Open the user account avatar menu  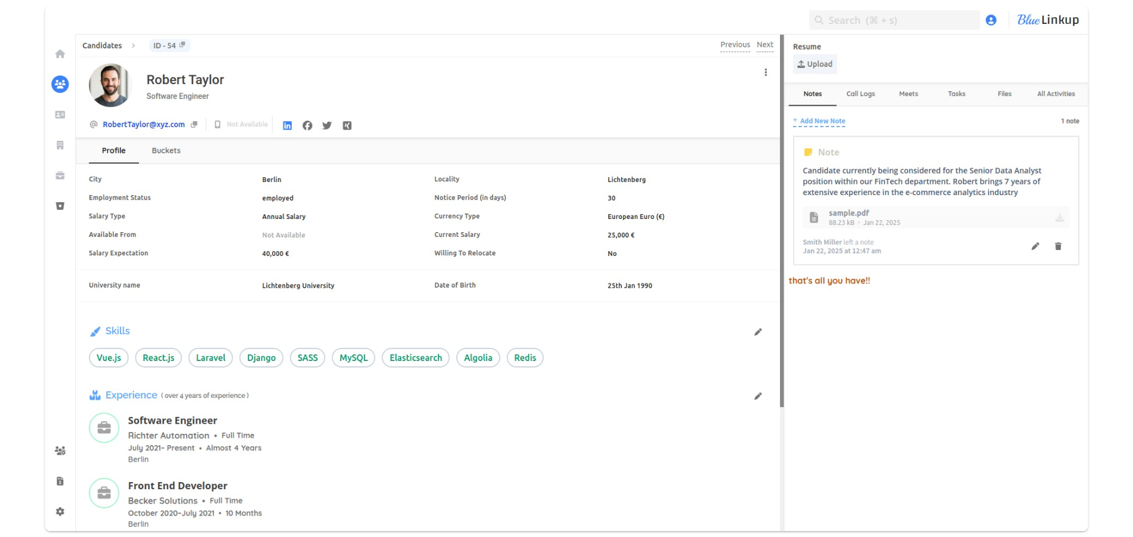click(990, 20)
